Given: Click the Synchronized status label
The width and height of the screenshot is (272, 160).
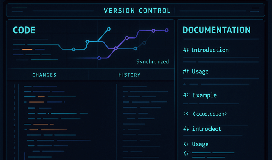Looking at the screenshot, I should 152,62.
